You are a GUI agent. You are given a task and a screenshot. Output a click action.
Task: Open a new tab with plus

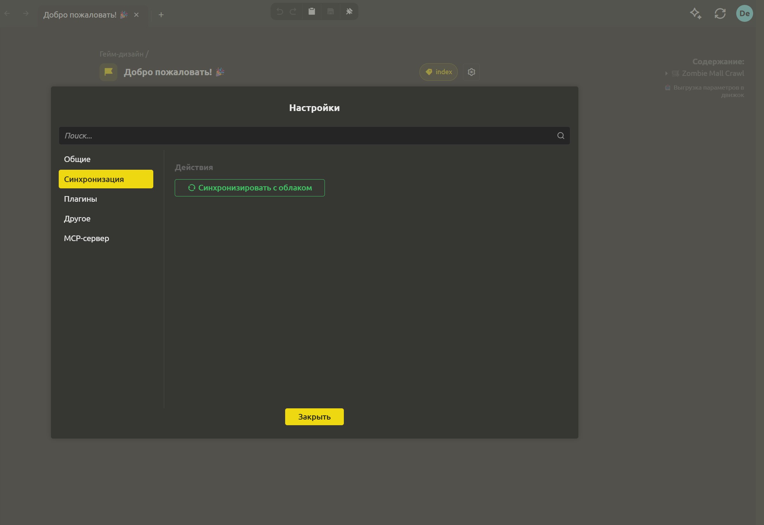(x=161, y=15)
